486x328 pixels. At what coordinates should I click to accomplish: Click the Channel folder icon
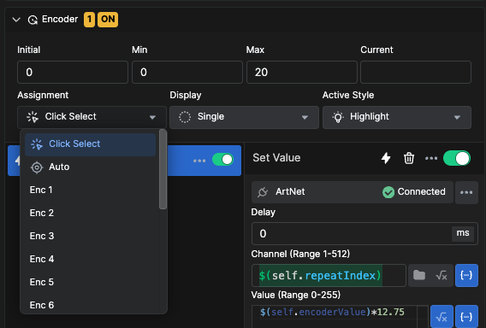[x=419, y=275]
